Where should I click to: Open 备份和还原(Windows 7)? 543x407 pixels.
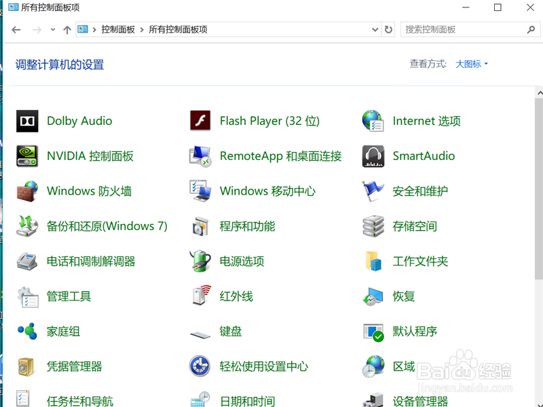[107, 226]
